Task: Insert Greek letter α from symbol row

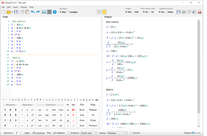Action: pyautogui.click(x=16, y=100)
